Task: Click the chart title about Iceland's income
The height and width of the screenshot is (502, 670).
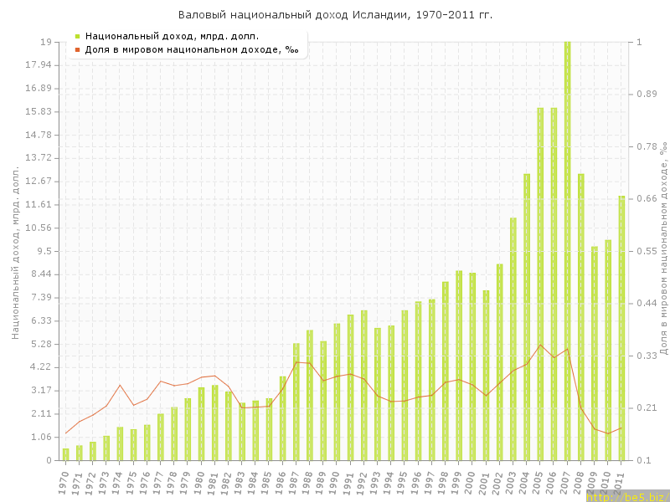Action: coord(335,15)
